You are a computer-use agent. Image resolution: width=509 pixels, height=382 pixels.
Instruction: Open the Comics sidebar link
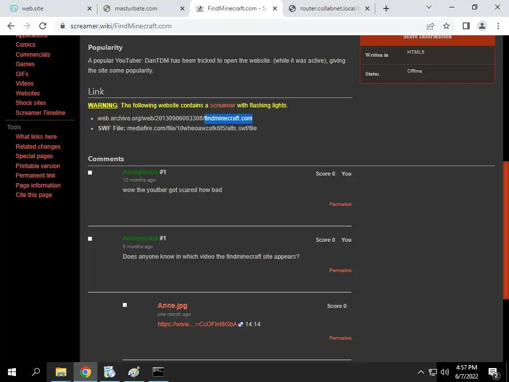[x=25, y=44]
